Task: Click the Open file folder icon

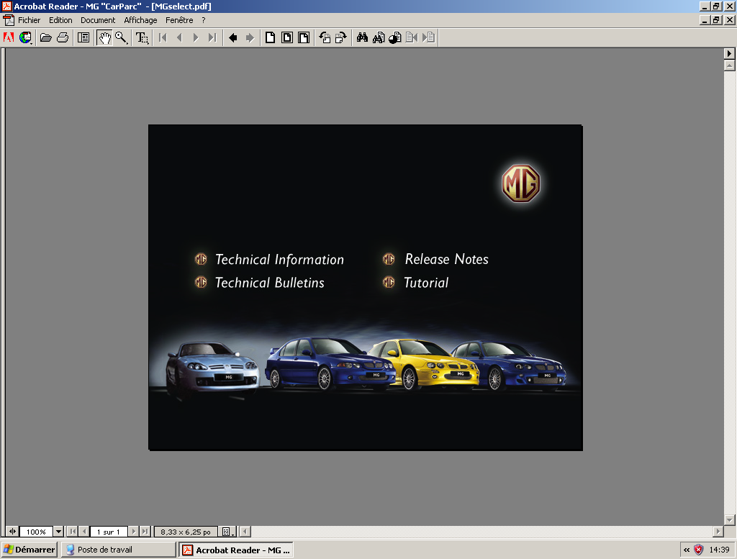Action: [x=45, y=37]
